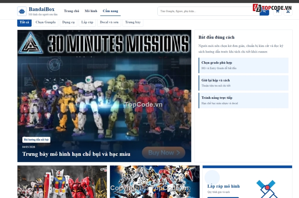Open tip Chọn grade phù hợp

click(x=244, y=65)
